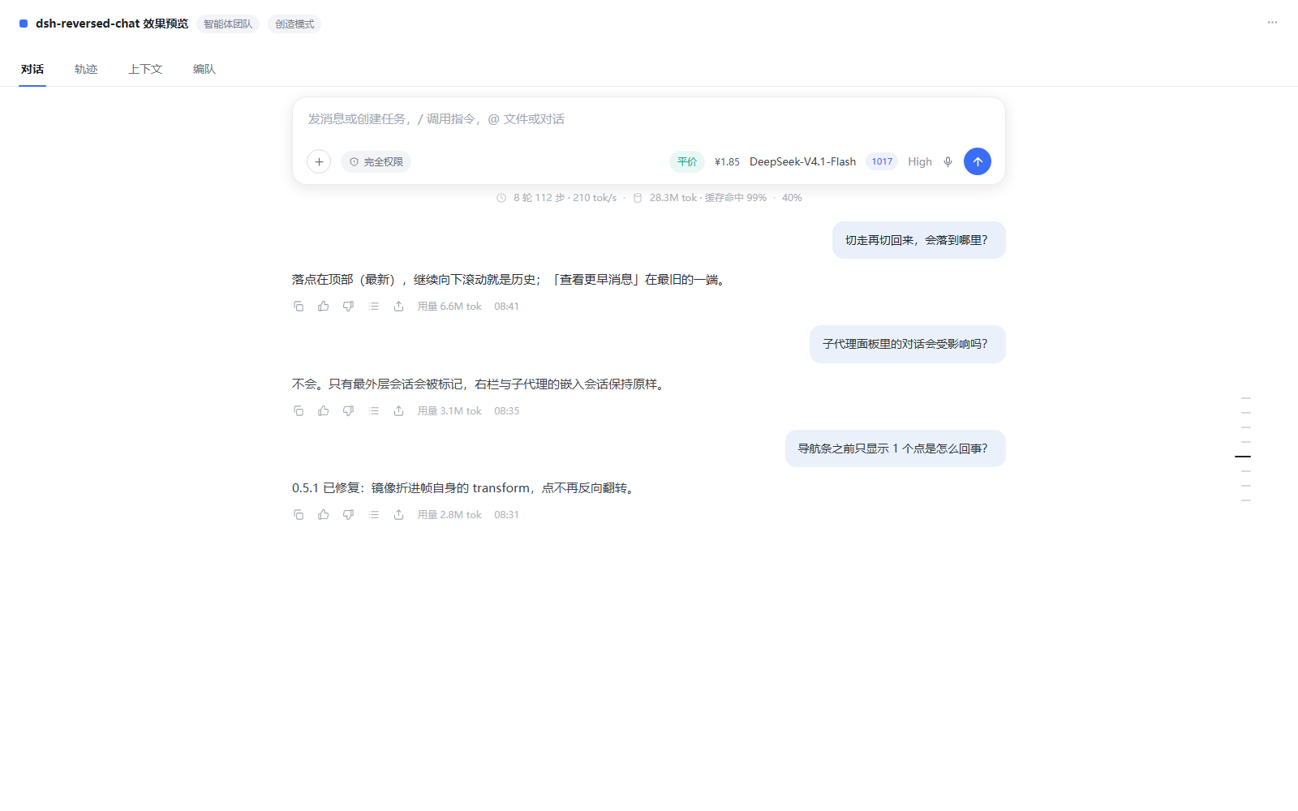
Task: Open list icon on the 08:41 reply
Action: click(x=373, y=307)
